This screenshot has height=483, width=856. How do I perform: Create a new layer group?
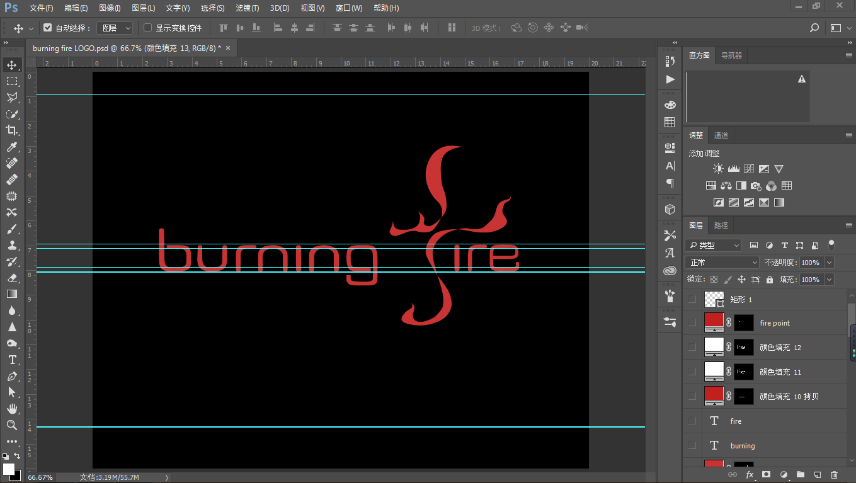pyautogui.click(x=800, y=475)
